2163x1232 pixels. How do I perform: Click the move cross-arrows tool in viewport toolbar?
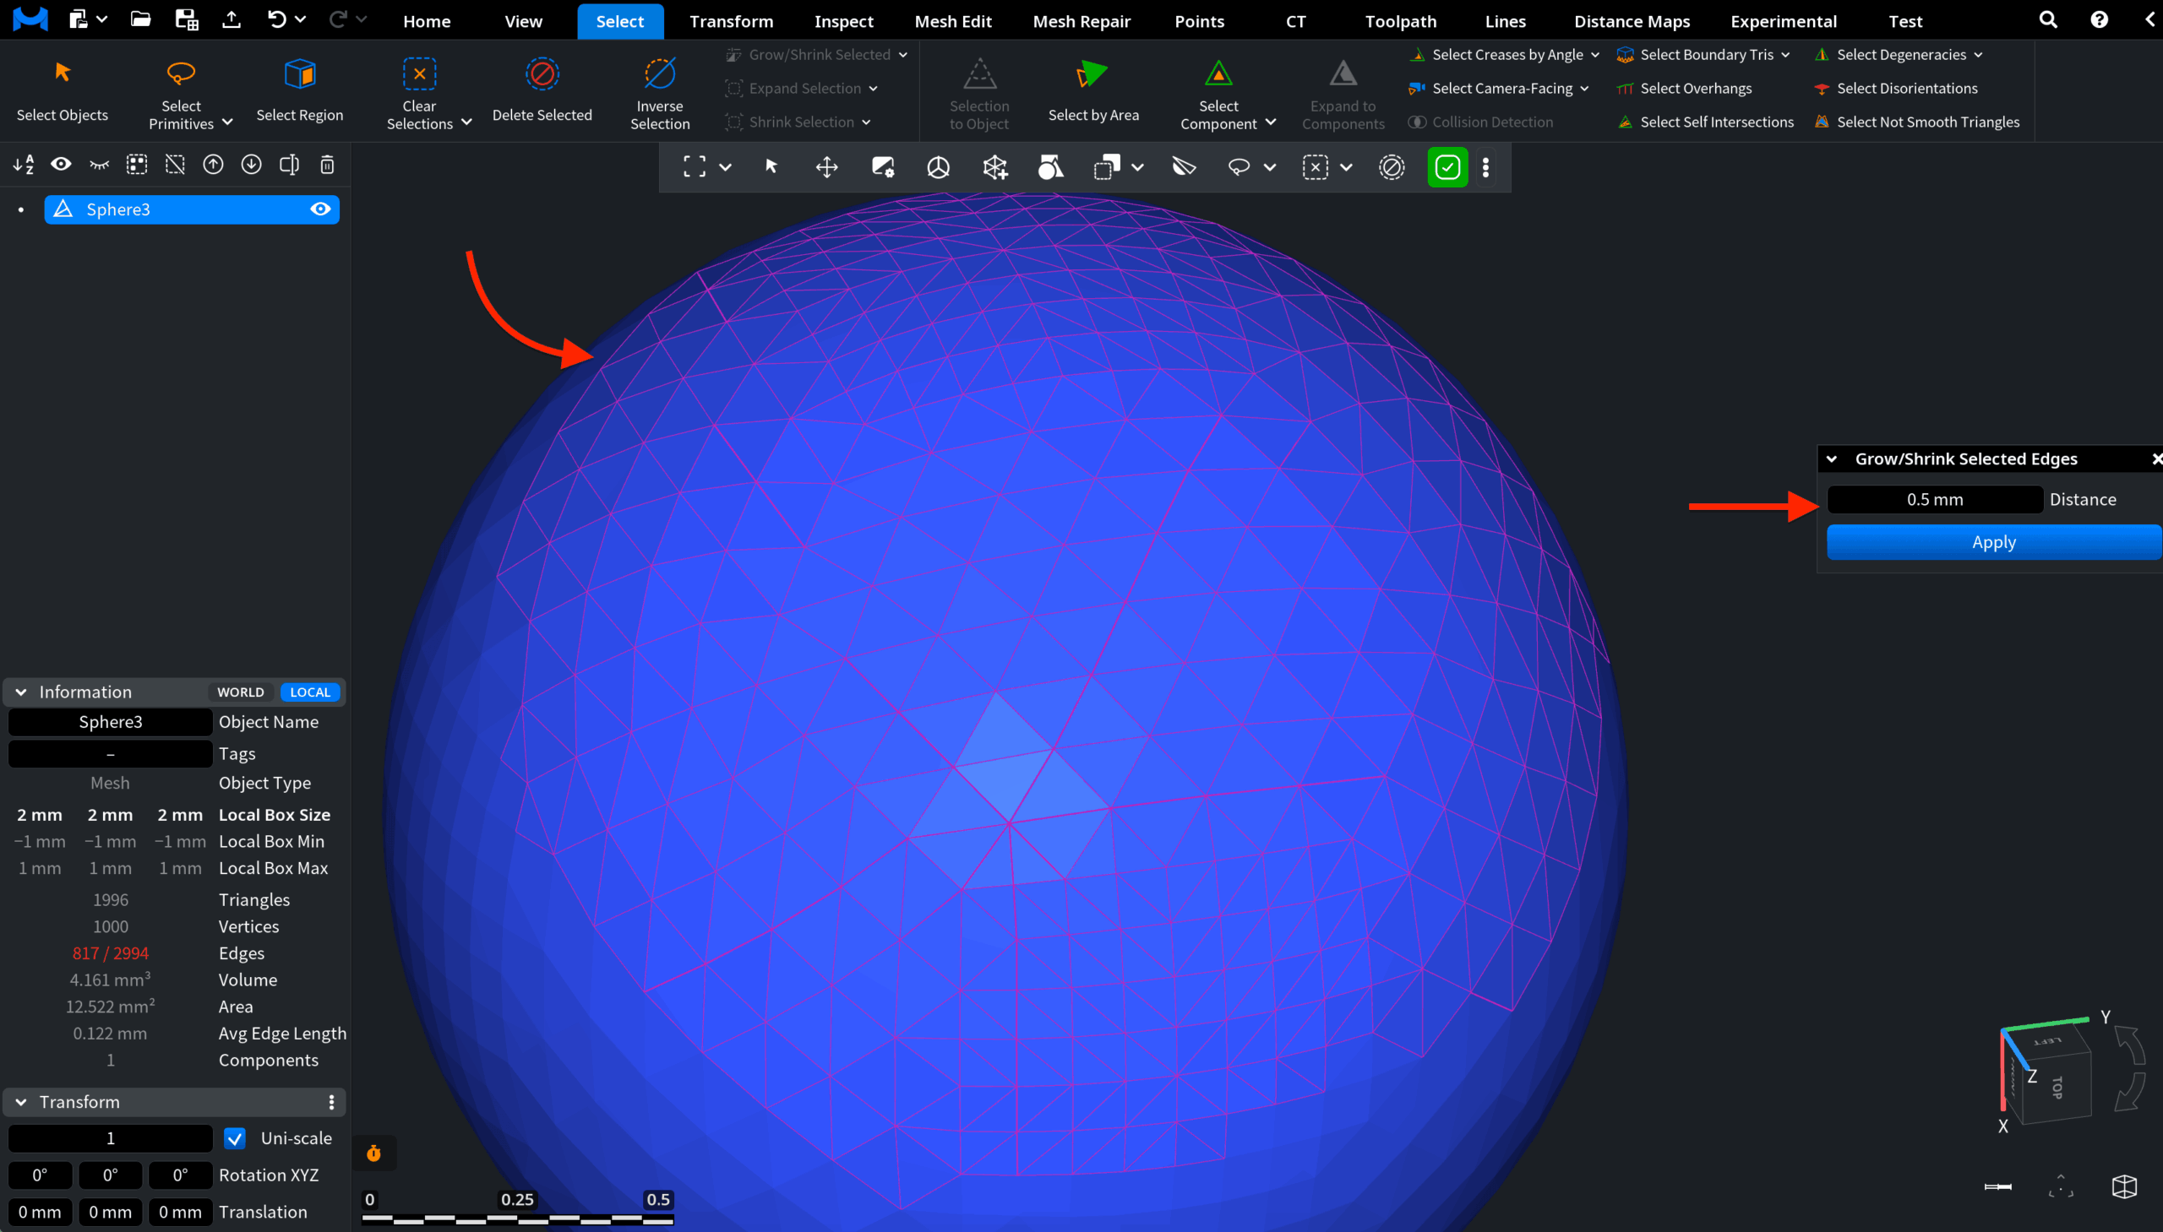[826, 166]
